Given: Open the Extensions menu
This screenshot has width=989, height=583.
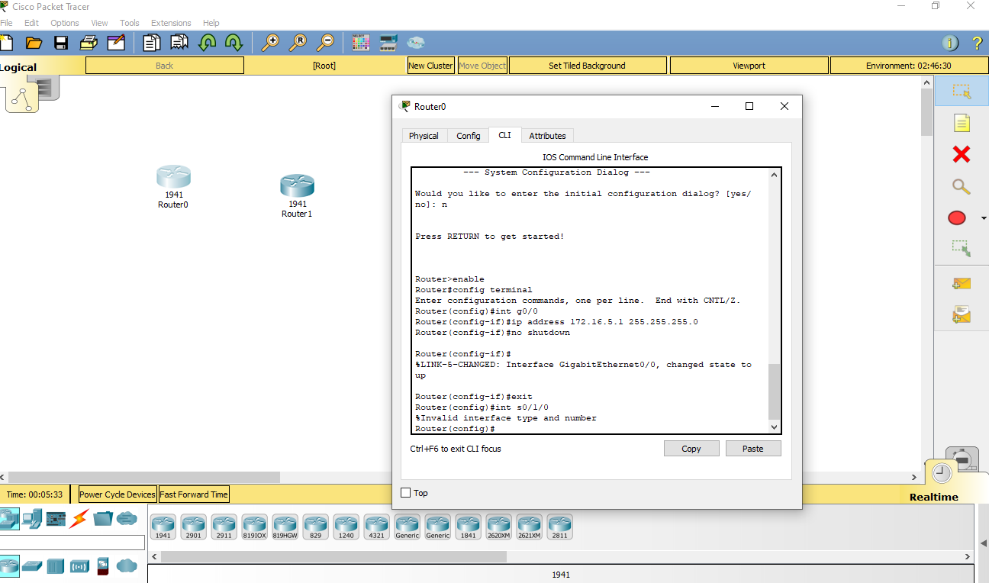Looking at the screenshot, I should (x=172, y=23).
